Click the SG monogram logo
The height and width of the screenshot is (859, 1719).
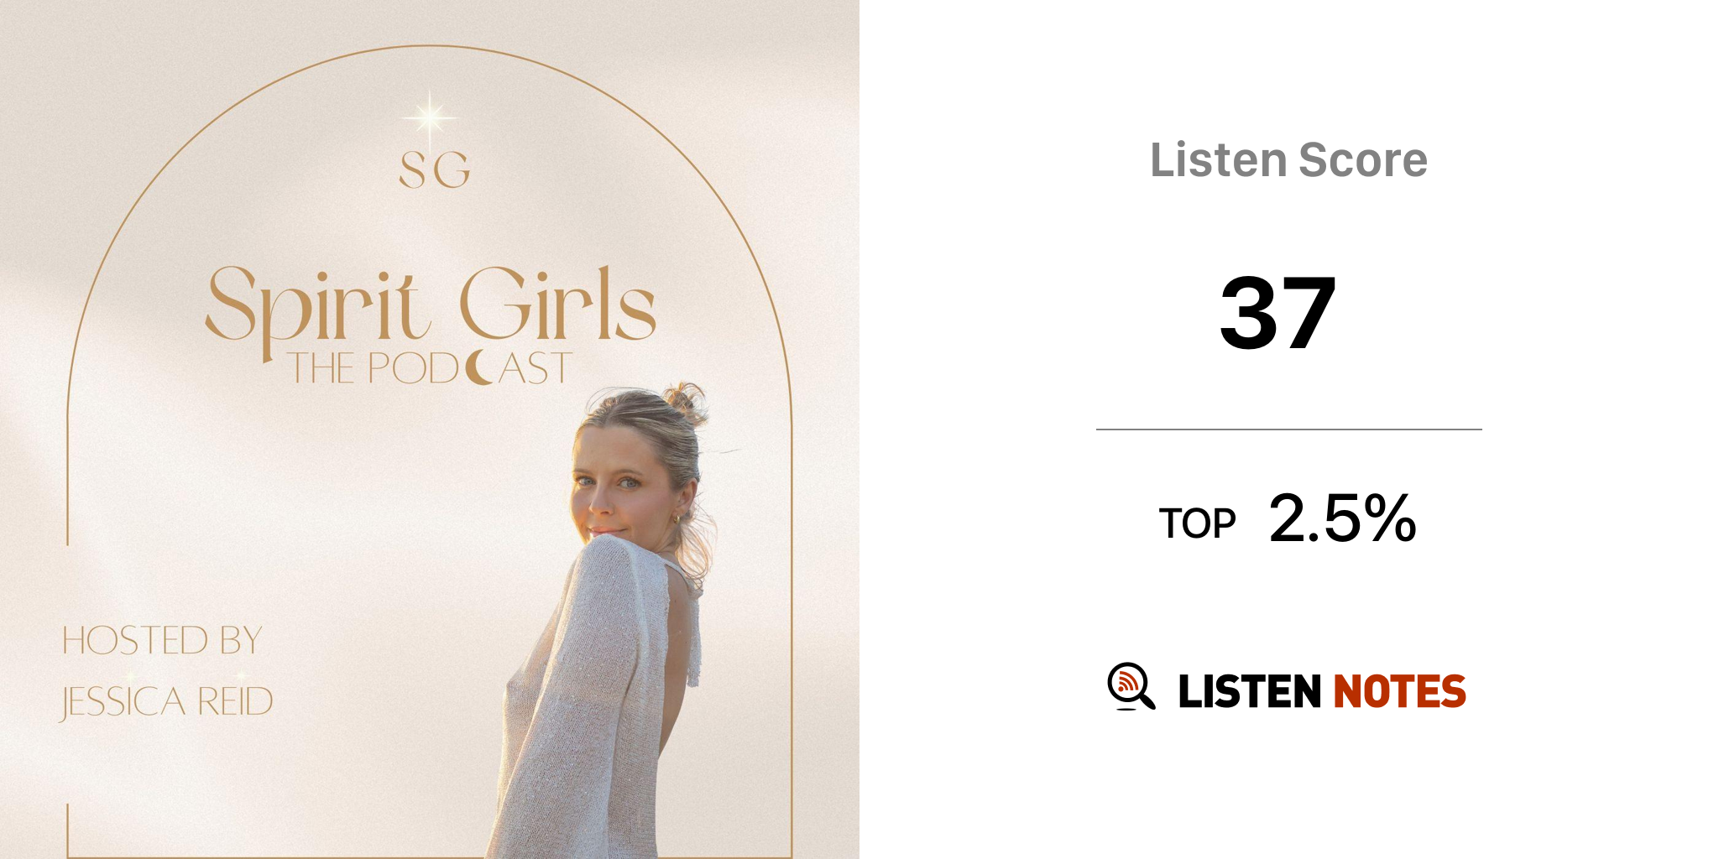pos(434,170)
